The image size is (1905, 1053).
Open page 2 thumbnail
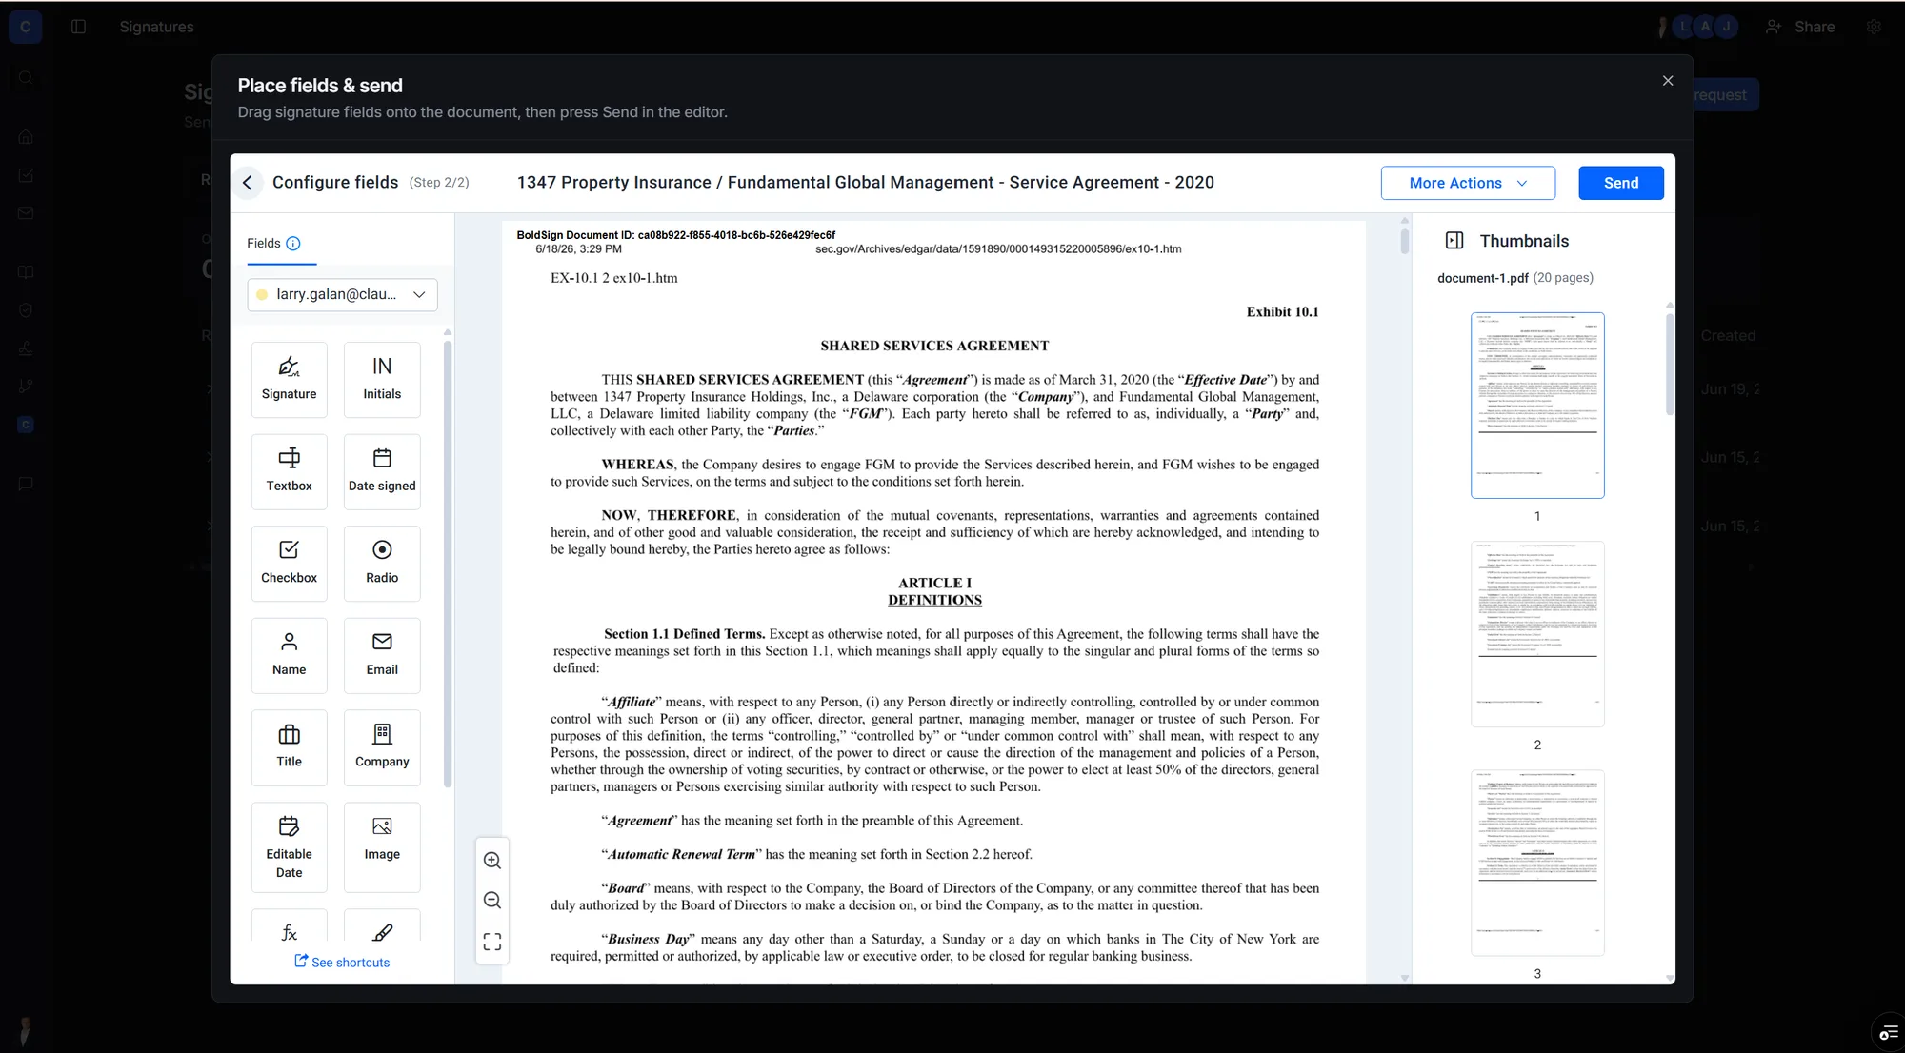[x=1537, y=634]
